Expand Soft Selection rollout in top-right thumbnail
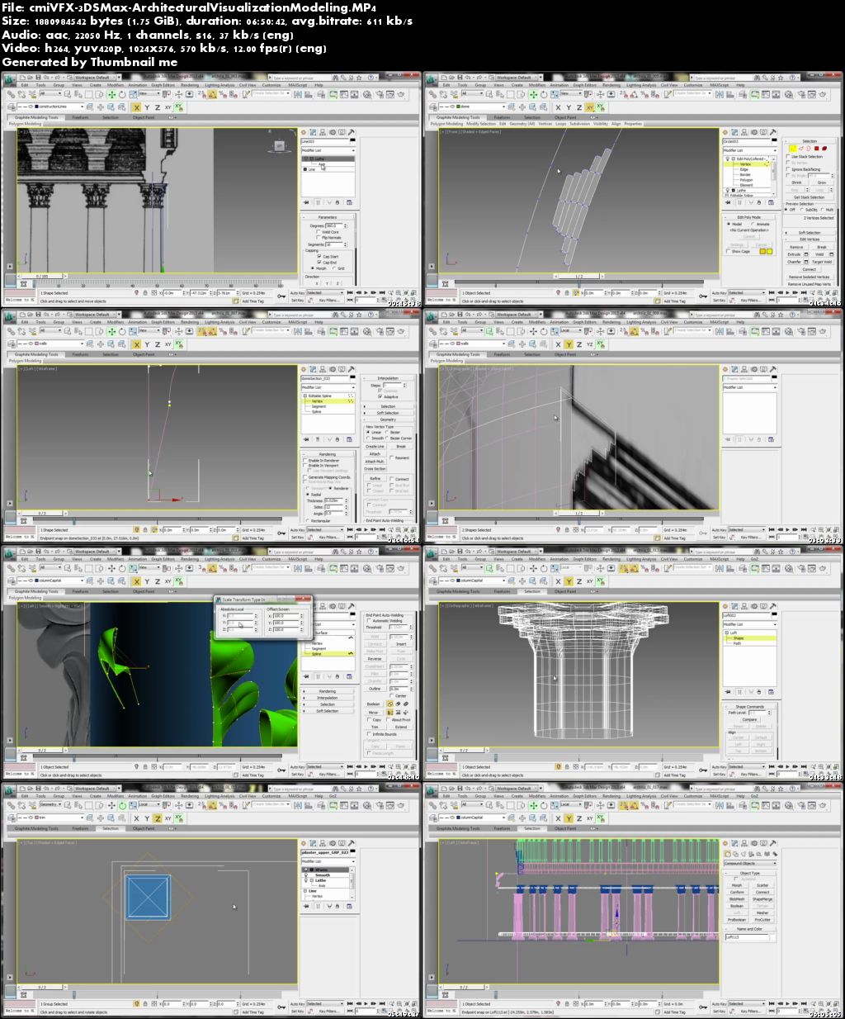The width and height of the screenshot is (845, 1019). point(809,233)
